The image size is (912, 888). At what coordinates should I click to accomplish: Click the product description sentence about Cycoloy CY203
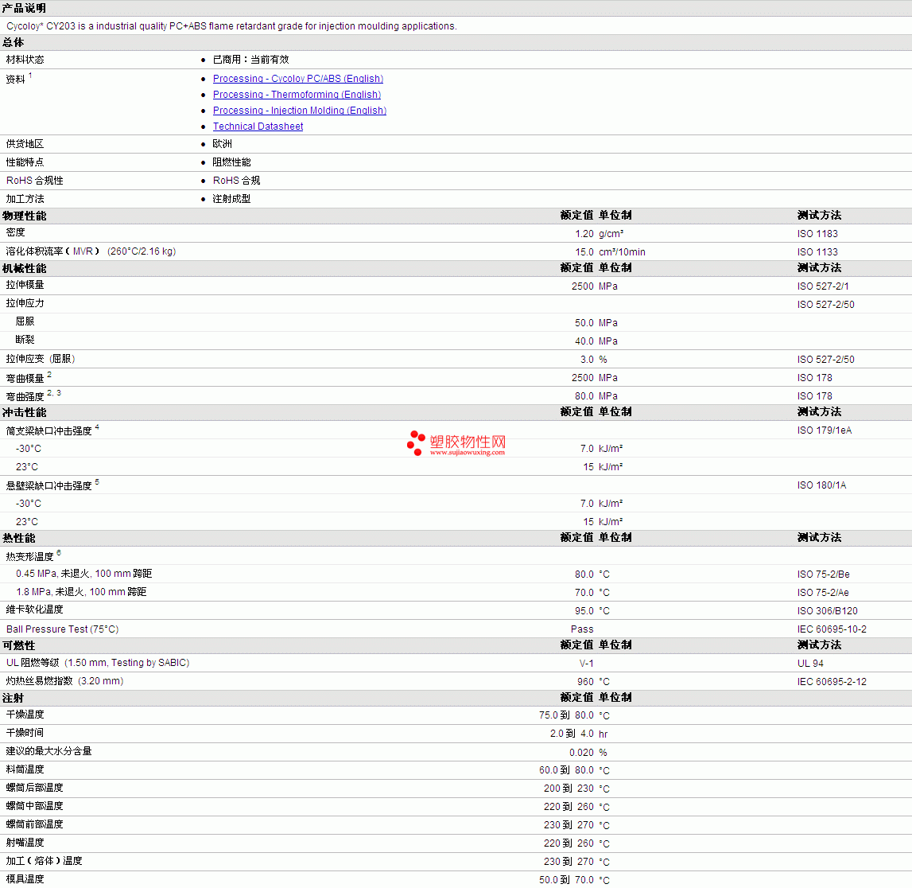point(231,26)
